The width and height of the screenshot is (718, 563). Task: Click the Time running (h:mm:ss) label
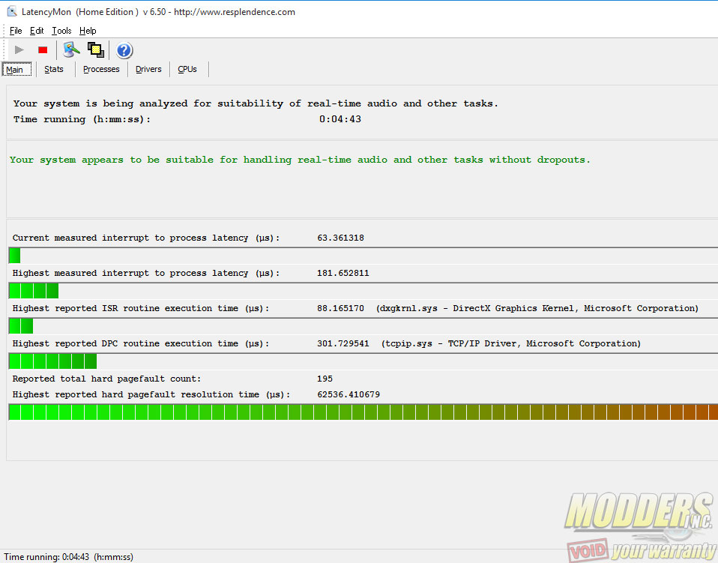click(x=82, y=119)
